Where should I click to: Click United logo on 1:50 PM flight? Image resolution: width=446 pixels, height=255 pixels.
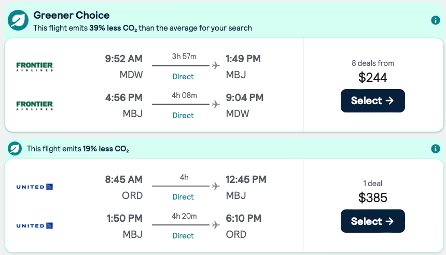(x=35, y=225)
